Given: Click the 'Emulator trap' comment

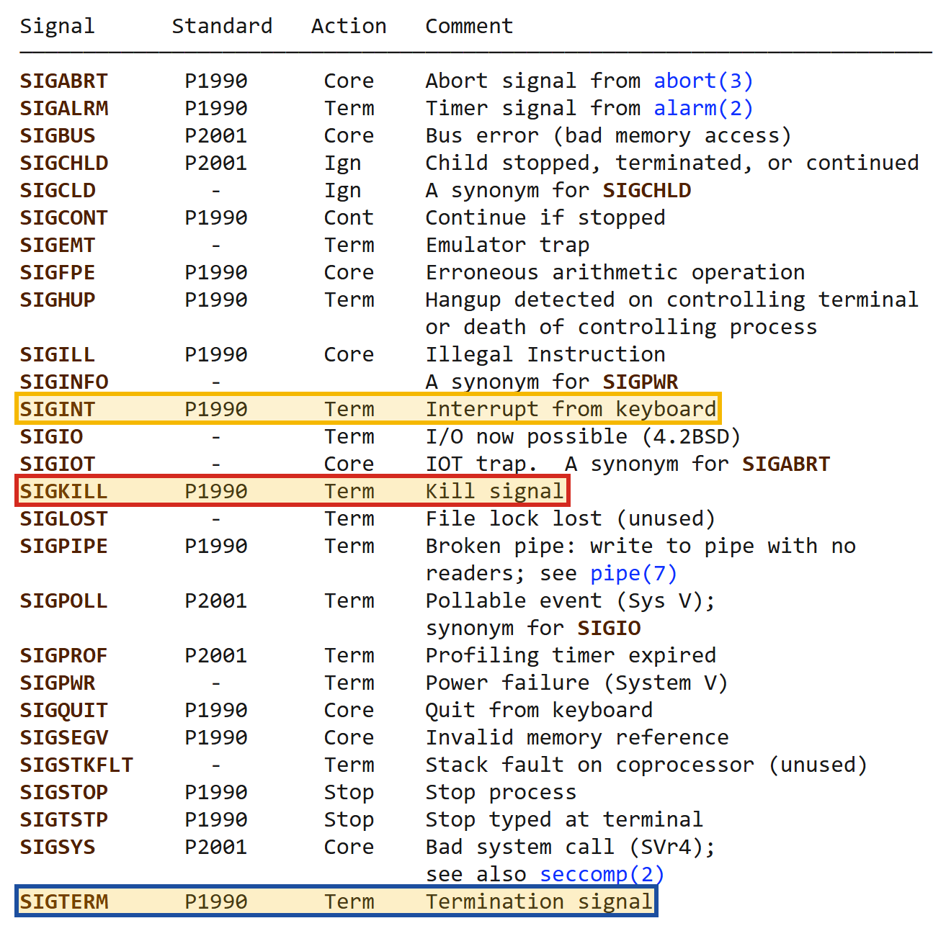Looking at the screenshot, I should pos(507,245).
